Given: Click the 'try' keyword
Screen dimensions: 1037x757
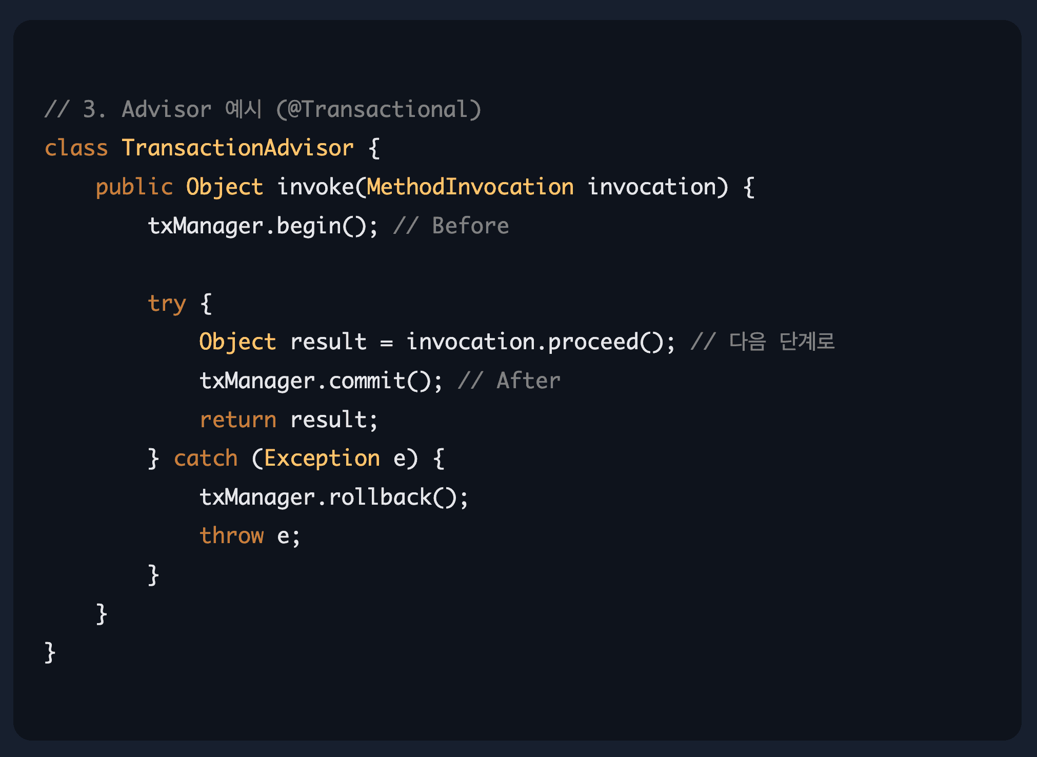Looking at the screenshot, I should (x=166, y=304).
